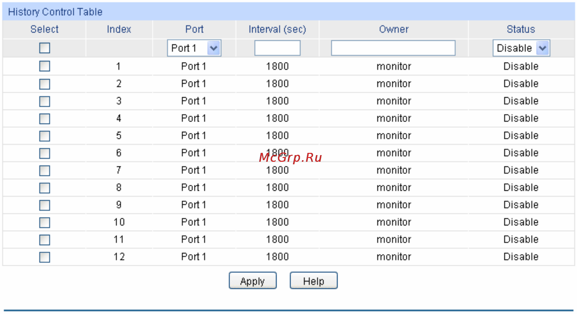Tick the checkbox beside index 10
The height and width of the screenshot is (314, 577).
pyautogui.click(x=45, y=222)
